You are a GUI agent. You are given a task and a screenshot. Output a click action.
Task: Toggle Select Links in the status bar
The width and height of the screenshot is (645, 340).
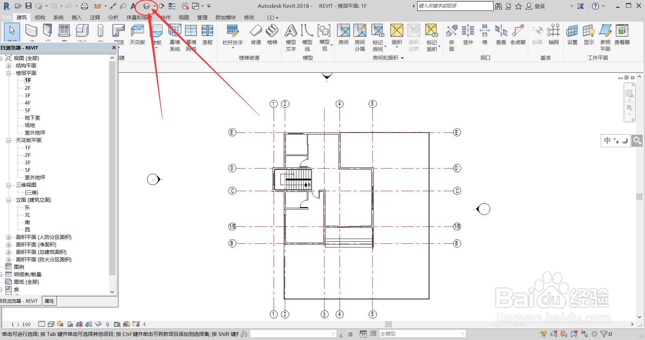543,334
